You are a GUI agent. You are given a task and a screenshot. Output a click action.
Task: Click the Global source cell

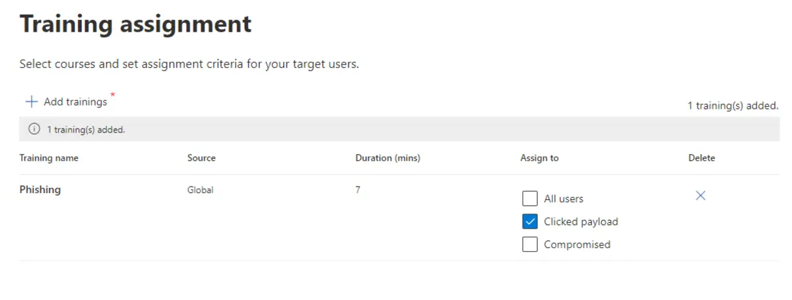(201, 190)
